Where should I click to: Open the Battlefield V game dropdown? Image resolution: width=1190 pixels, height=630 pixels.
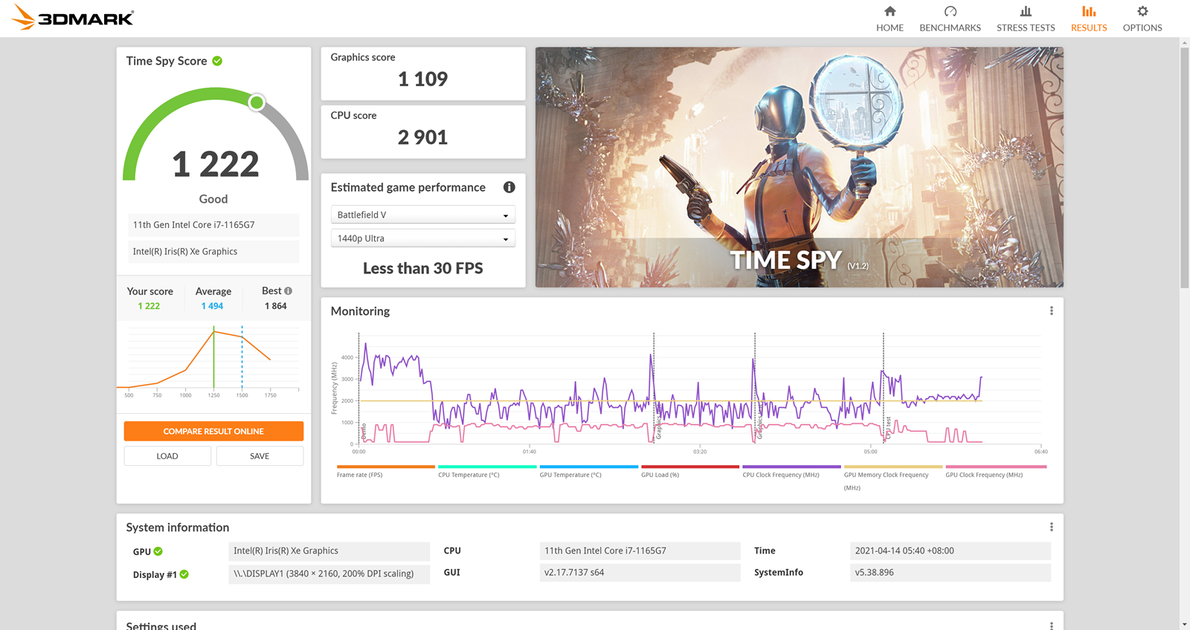(x=422, y=215)
